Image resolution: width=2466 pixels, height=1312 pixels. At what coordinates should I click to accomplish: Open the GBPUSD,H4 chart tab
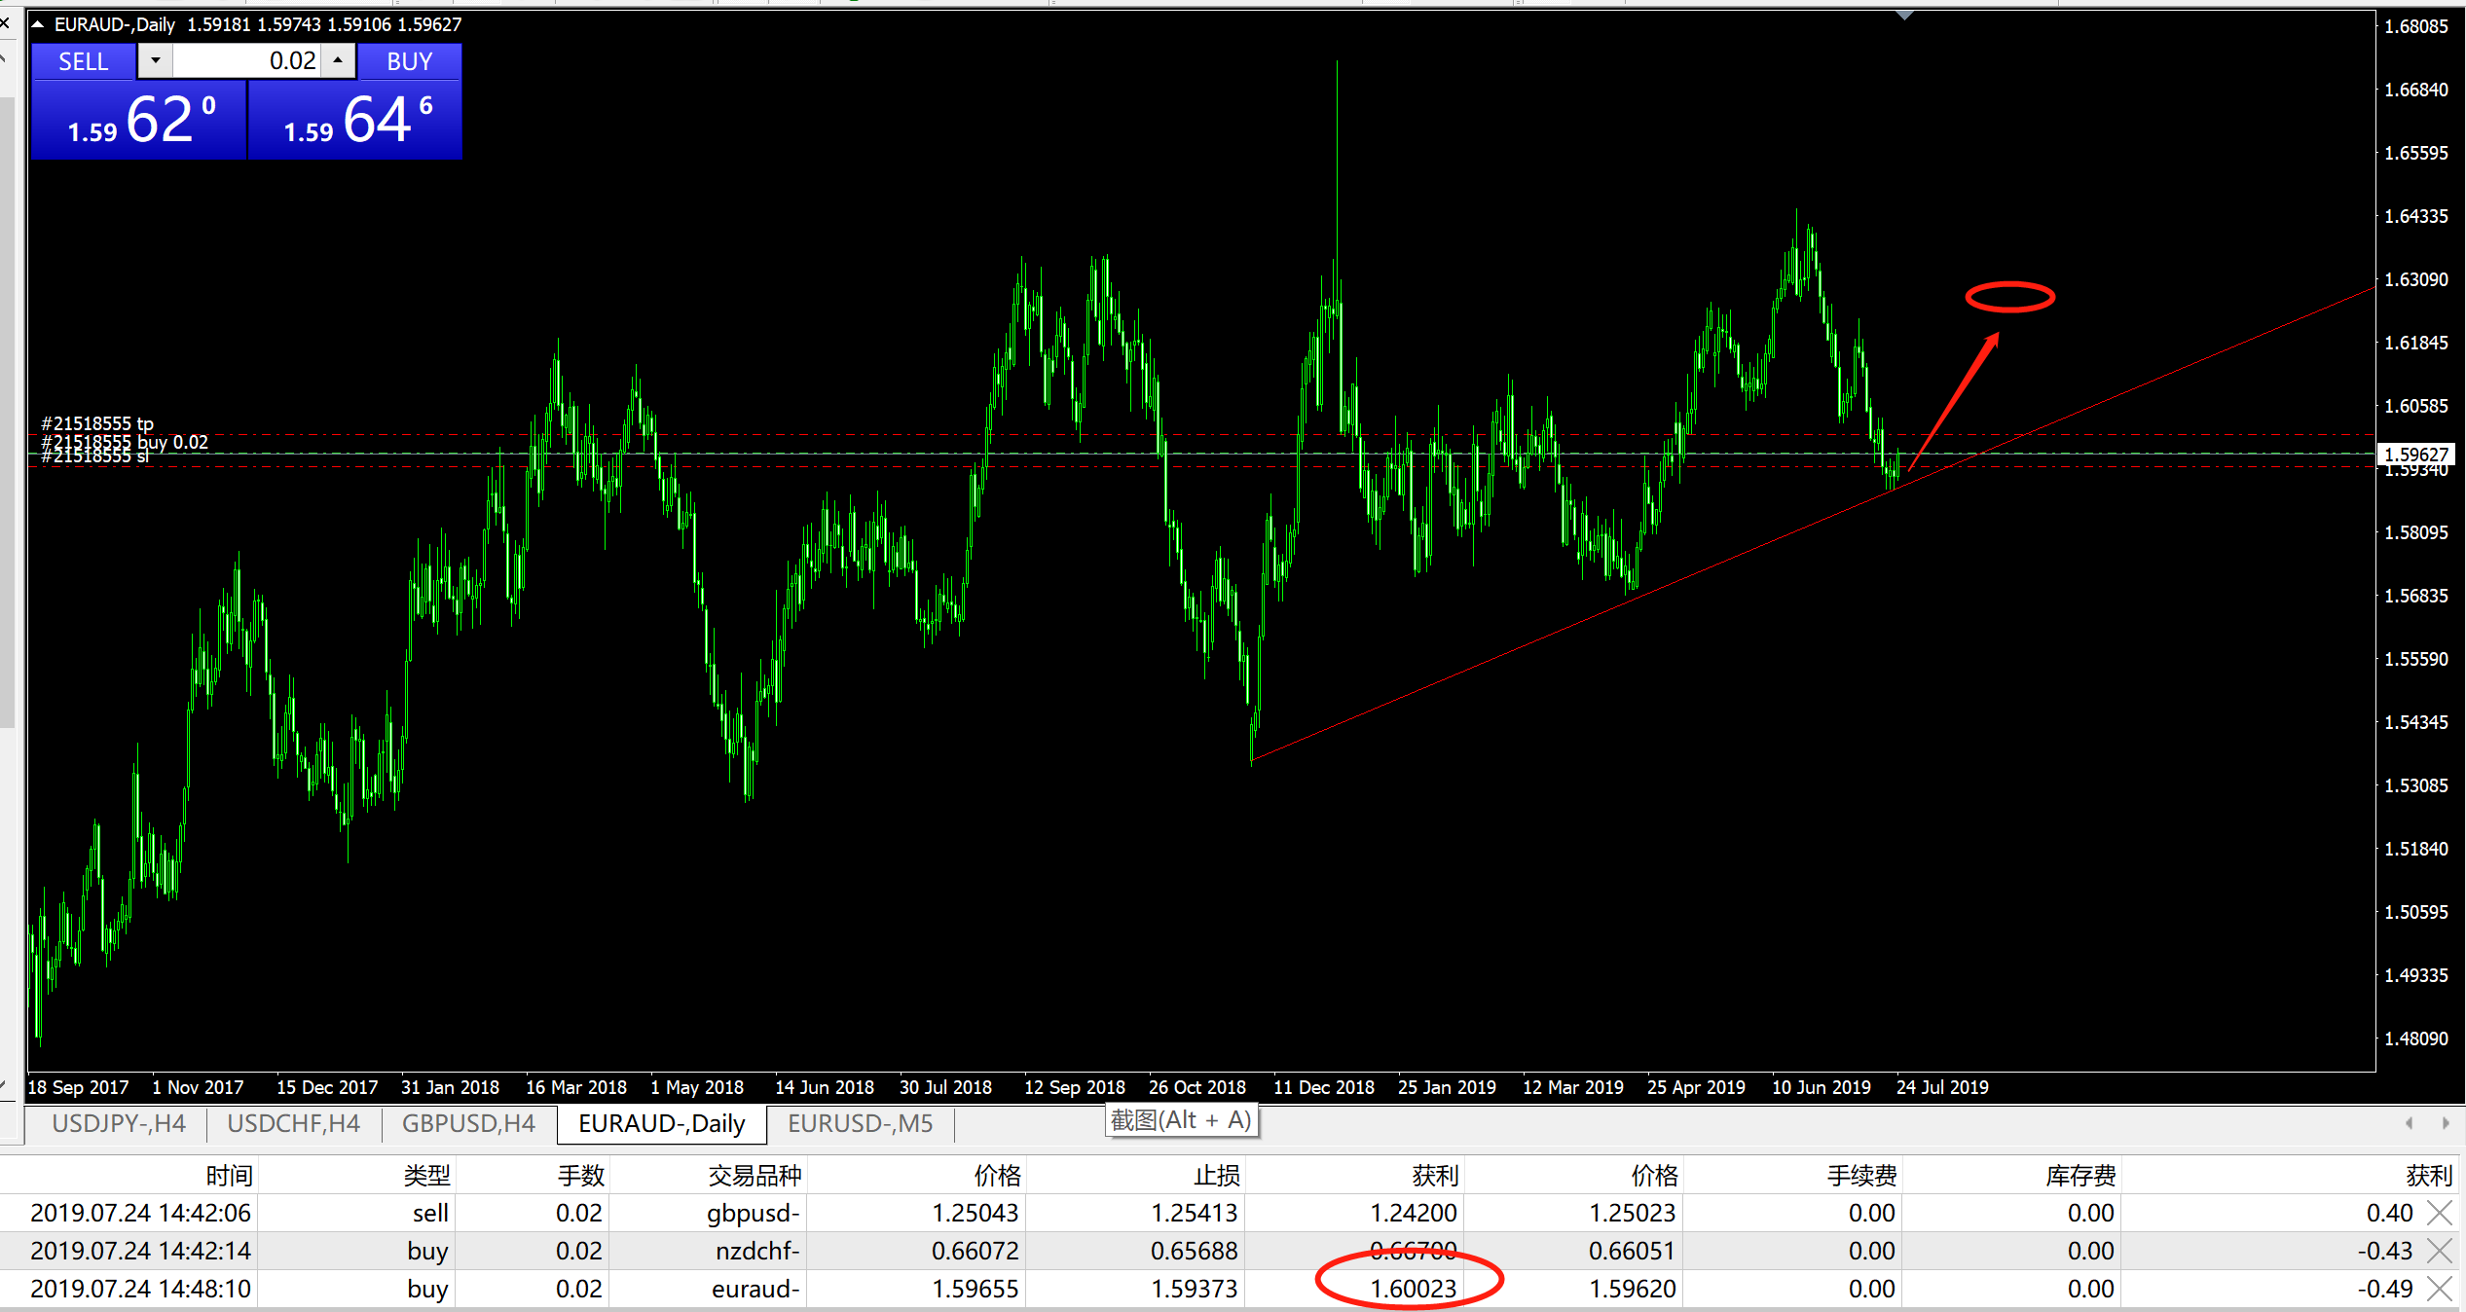click(x=468, y=1123)
